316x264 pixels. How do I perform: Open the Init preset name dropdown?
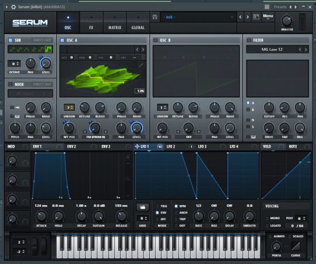click(x=198, y=17)
